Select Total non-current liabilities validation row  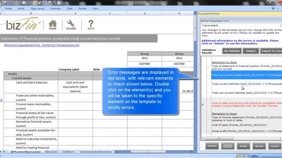pos(247,93)
